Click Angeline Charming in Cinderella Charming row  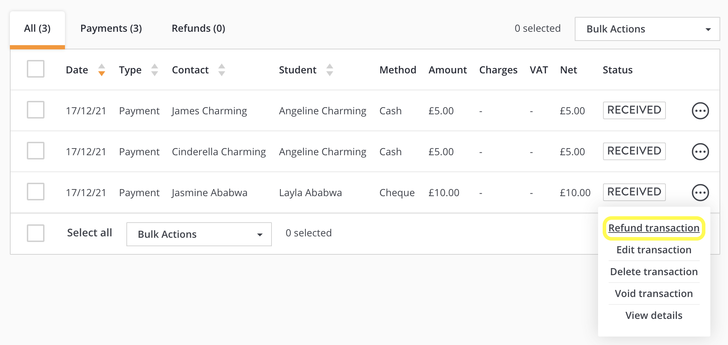pyautogui.click(x=323, y=152)
